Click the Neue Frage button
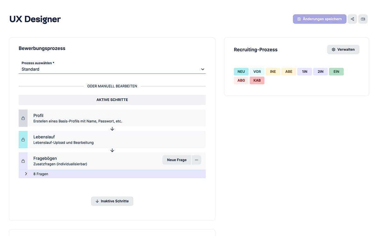 click(x=177, y=160)
